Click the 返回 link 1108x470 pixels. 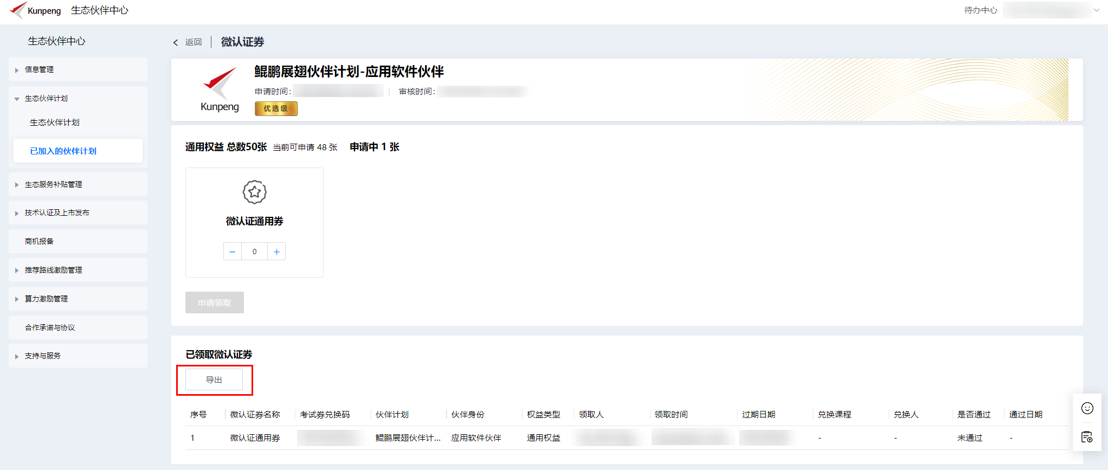point(194,42)
